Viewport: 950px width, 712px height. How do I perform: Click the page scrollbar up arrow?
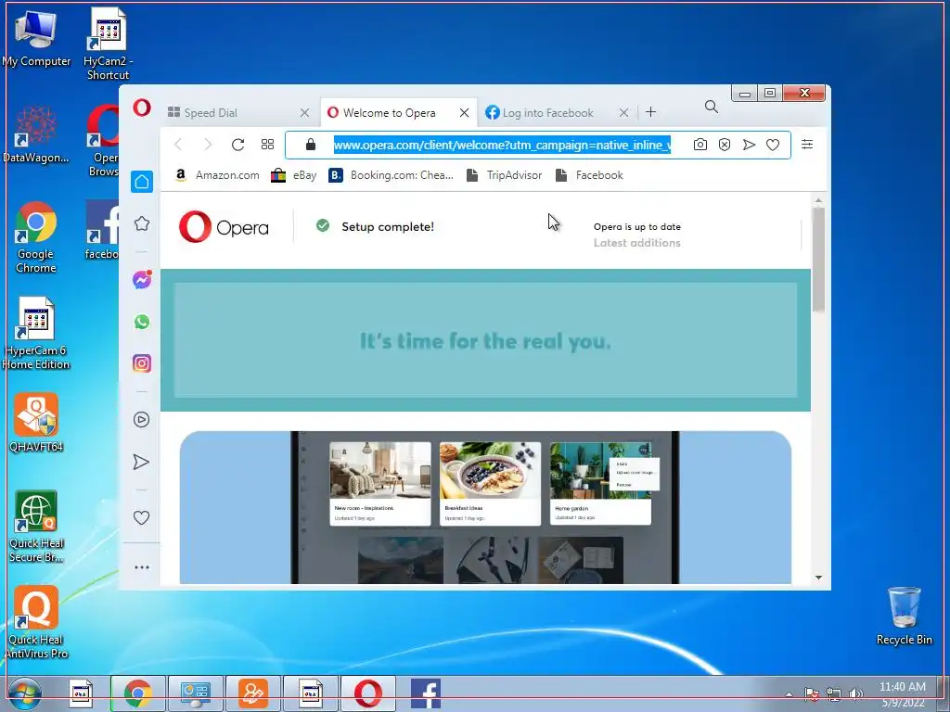[818, 200]
